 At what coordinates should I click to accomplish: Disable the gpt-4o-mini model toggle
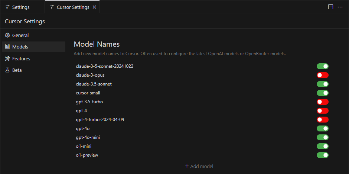(323, 137)
